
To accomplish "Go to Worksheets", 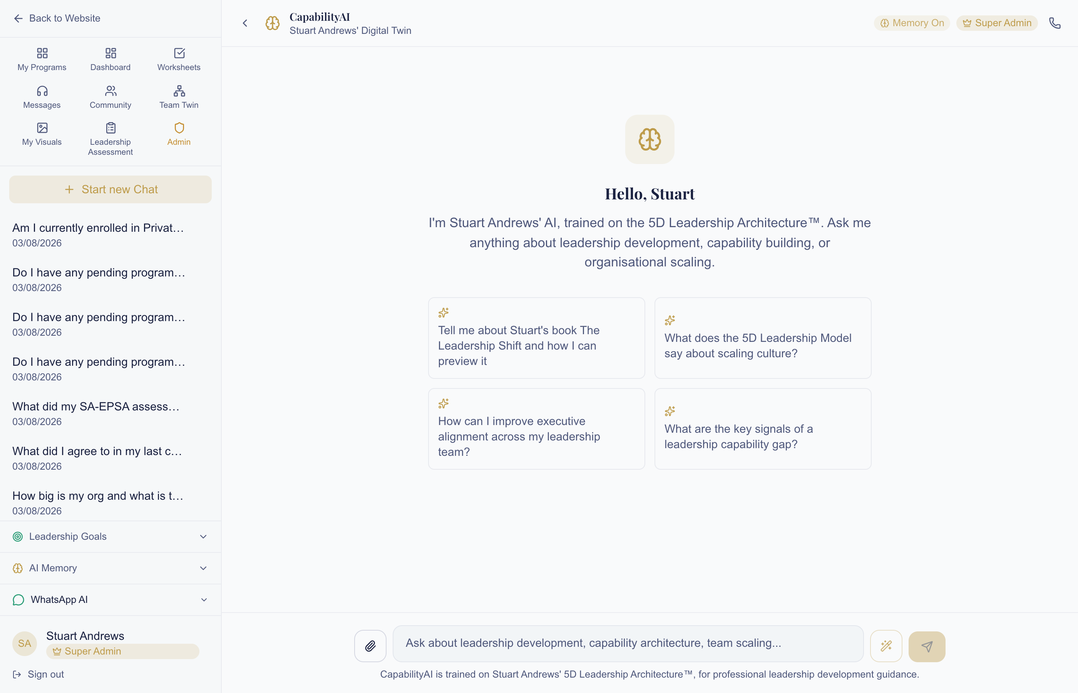I will point(179,59).
